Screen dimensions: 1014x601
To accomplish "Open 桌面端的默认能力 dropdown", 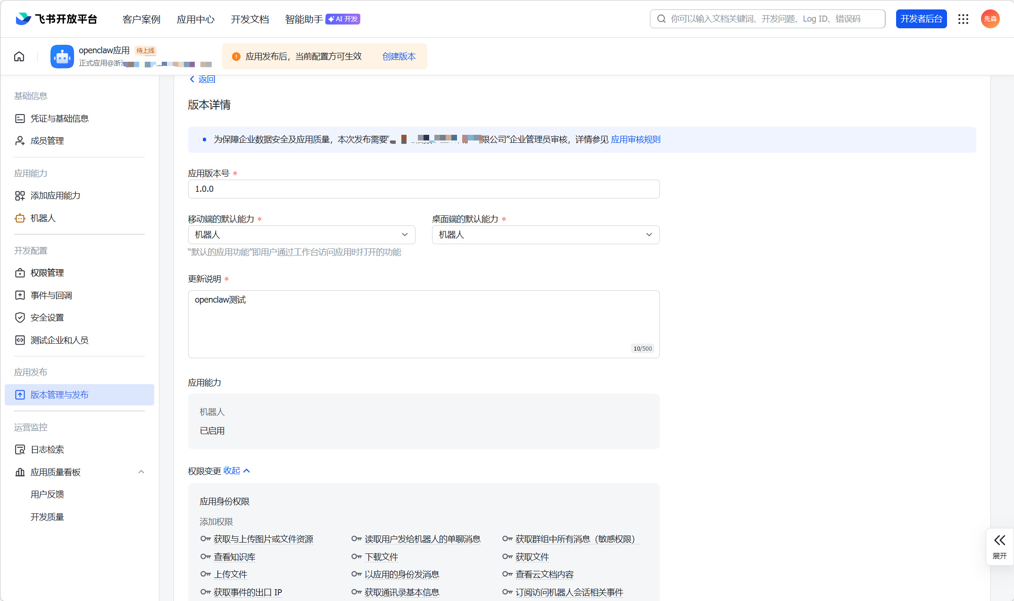I will [x=545, y=235].
